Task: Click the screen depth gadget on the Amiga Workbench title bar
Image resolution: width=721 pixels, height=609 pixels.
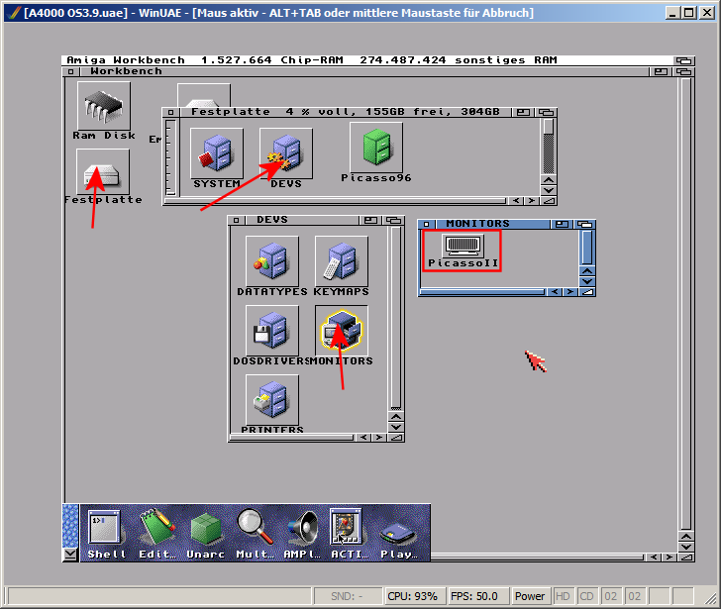Action: 683,60
